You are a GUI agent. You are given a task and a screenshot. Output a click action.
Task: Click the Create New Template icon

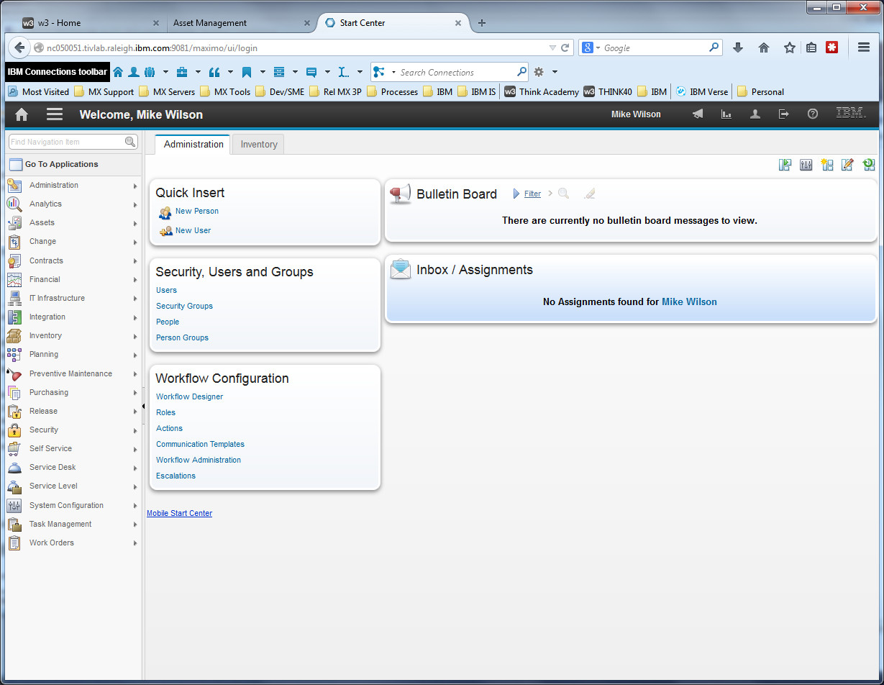tap(827, 165)
